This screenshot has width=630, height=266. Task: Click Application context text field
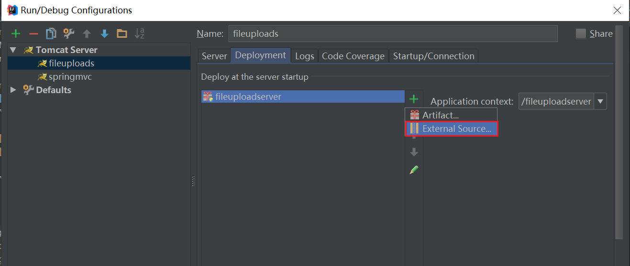click(x=556, y=101)
